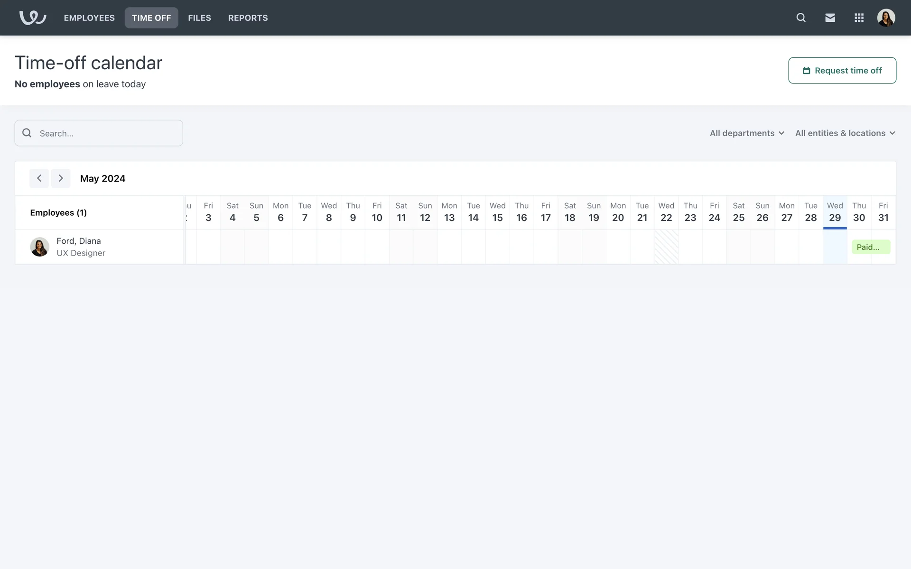Go to next month arrow
Image resolution: width=911 pixels, height=569 pixels.
(61, 178)
